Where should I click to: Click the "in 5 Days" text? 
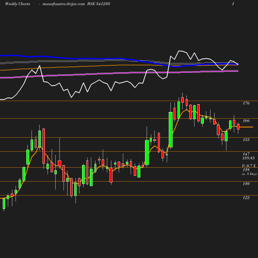[249, 174]
